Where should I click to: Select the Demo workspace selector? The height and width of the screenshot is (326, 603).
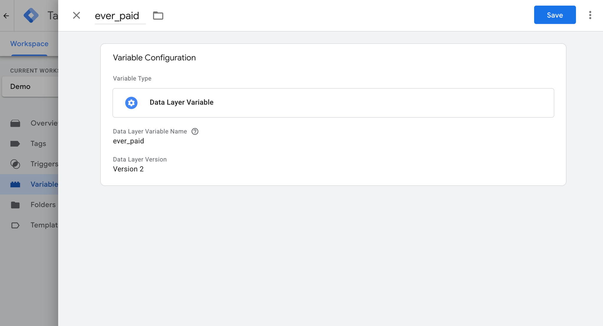(29, 86)
